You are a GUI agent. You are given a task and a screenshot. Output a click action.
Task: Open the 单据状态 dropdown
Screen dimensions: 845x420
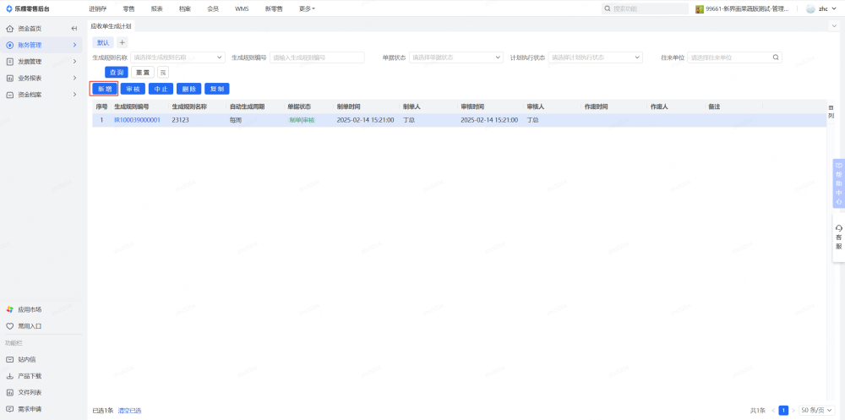pos(455,57)
